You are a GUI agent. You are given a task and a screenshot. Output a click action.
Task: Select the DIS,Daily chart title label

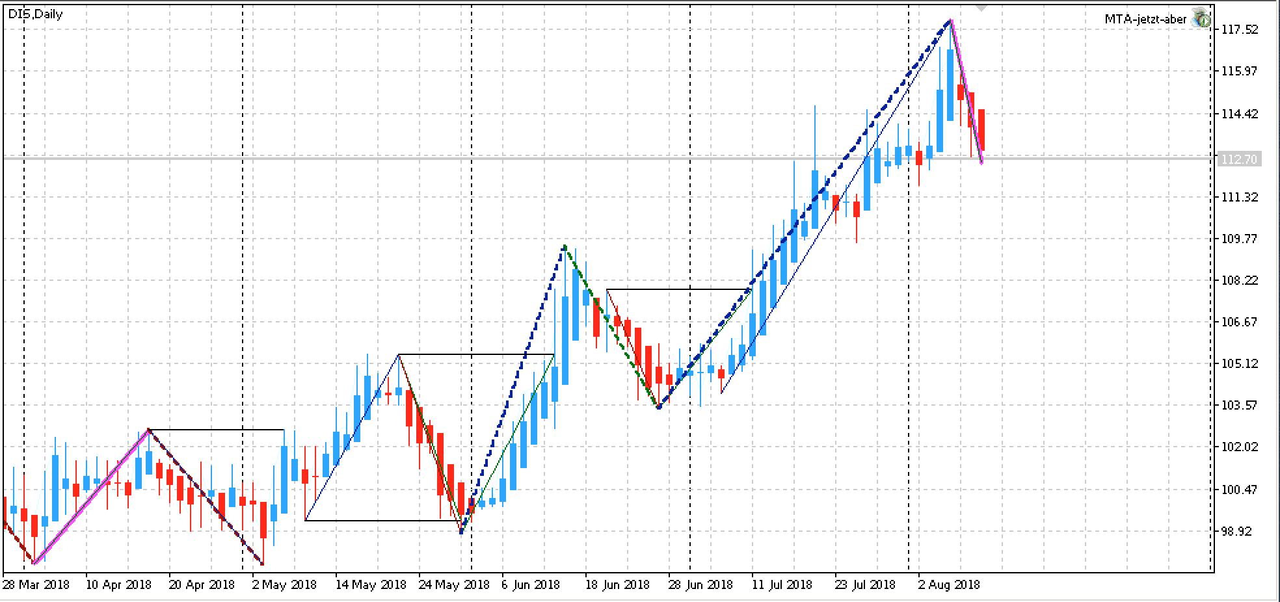(35, 14)
